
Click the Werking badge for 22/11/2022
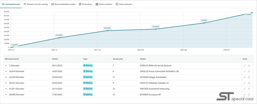[88, 89]
